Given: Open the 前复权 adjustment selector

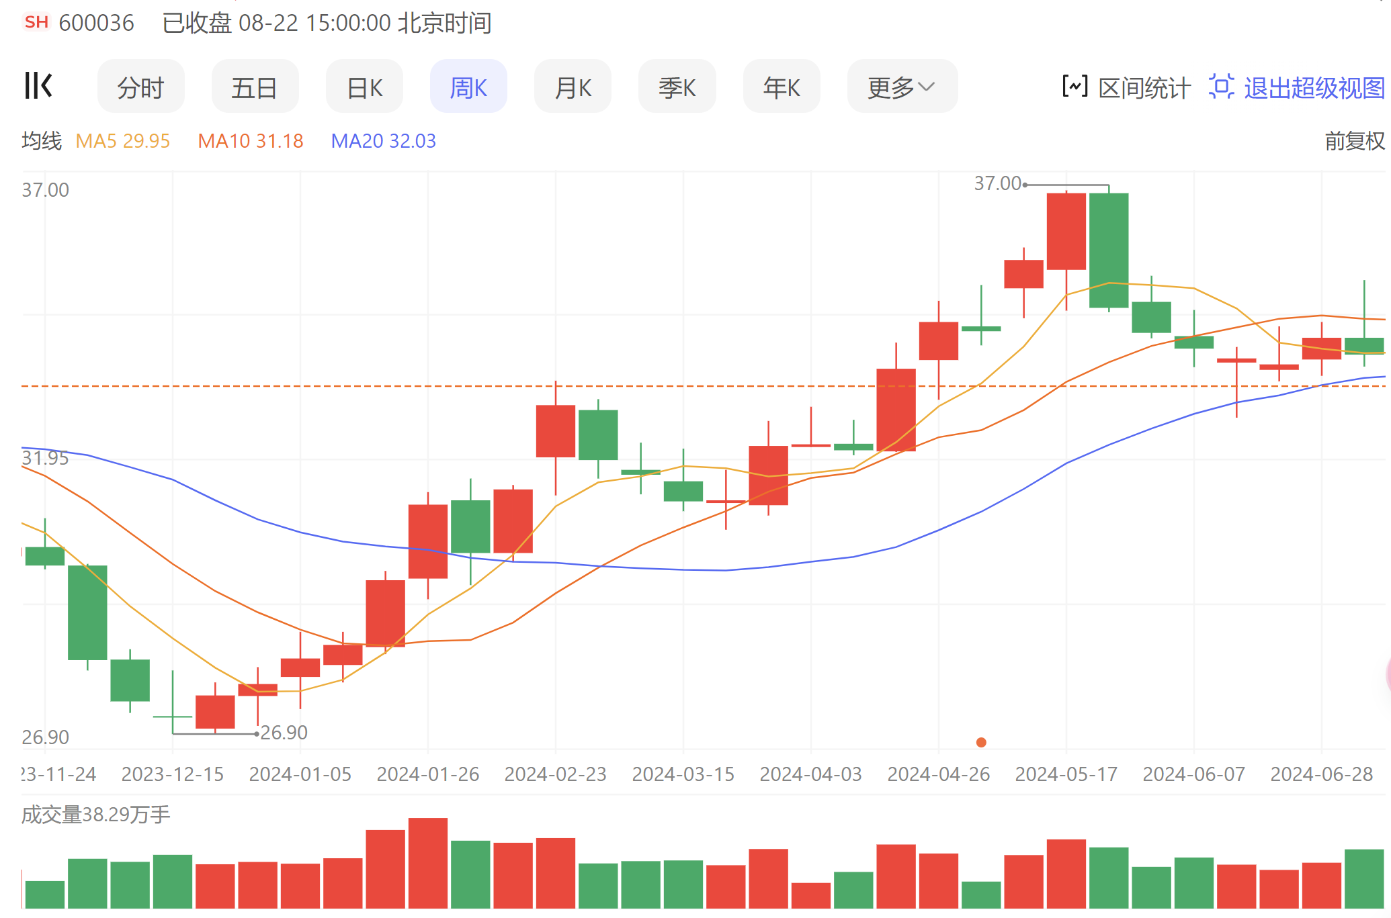Looking at the screenshot, I should [x=1354, y=141].
